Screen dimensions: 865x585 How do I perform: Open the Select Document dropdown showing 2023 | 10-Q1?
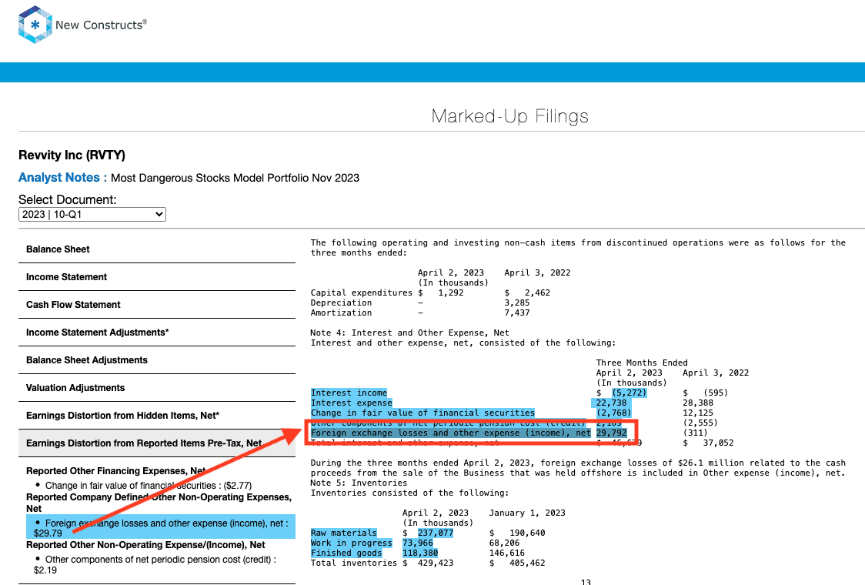pyautogui.click(x=92, y=214)
